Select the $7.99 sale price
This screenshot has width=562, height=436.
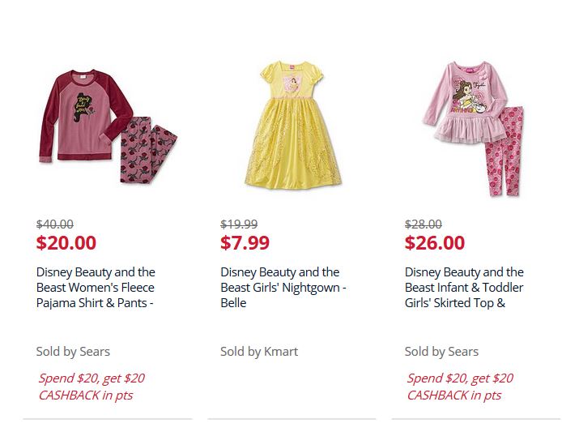coord(245,243)
